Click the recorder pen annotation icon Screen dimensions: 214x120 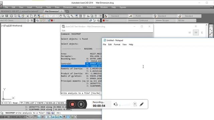click(x=142, y=104)
